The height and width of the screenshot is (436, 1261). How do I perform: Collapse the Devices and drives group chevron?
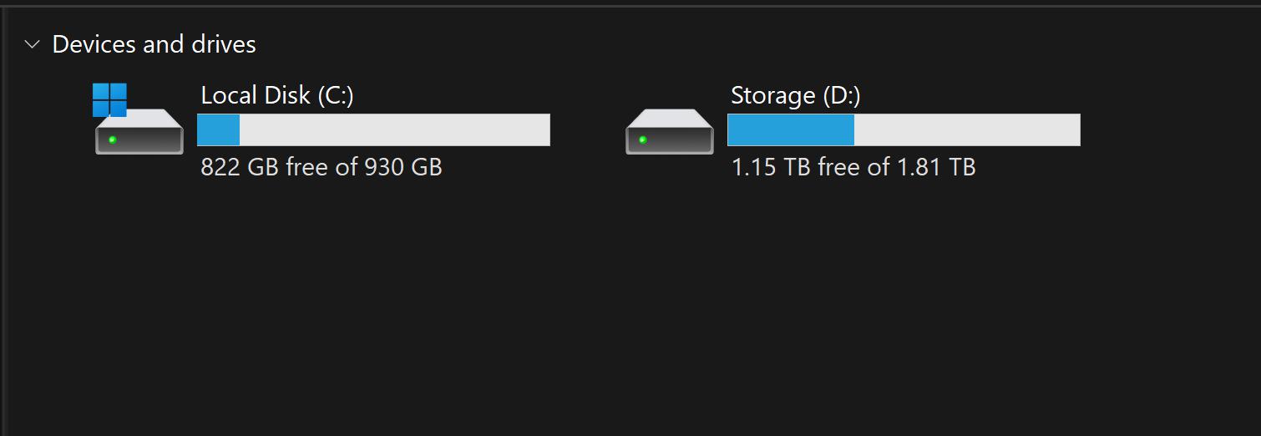pos(33,44)
